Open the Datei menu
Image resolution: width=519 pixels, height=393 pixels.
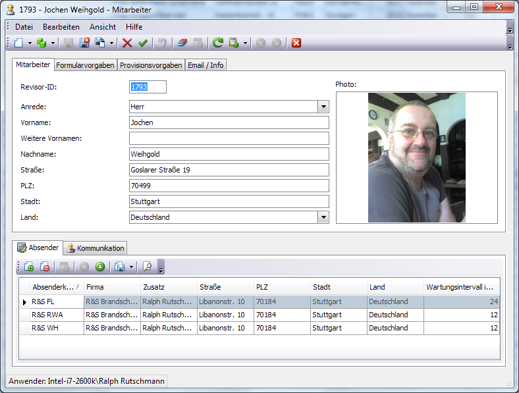24,27
